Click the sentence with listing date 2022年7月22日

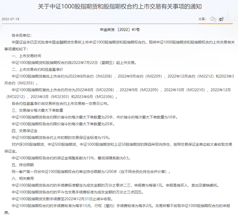coord(74,63)
